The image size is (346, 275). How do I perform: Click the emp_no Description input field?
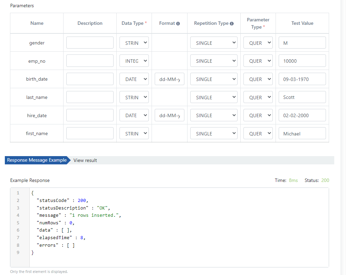click(x=90, y=61)
